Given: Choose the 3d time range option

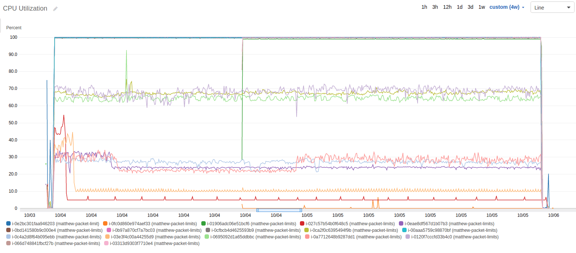Looking at the screenshot, I should point(470,7).
